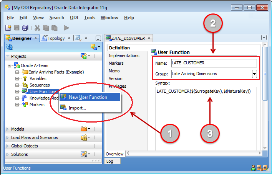The height and width of the screenshot is (175, 272).
Task: Expand the Solutions section
Action: [x=7, y=154]
